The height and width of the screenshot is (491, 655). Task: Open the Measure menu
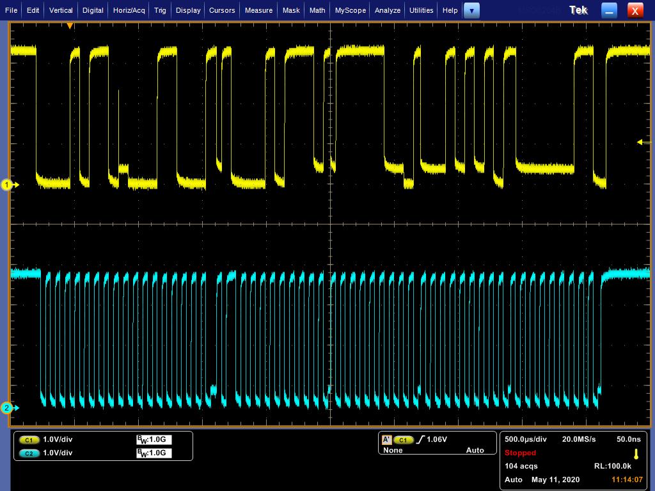[x=258, y=10]
